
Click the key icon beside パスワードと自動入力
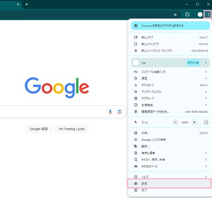[136, 72]
